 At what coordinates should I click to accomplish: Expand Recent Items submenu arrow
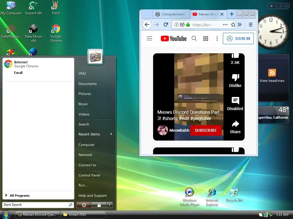pyautogui.click(x=111, y=134)
